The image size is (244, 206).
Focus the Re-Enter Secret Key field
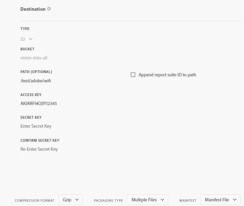coord(39,149)
